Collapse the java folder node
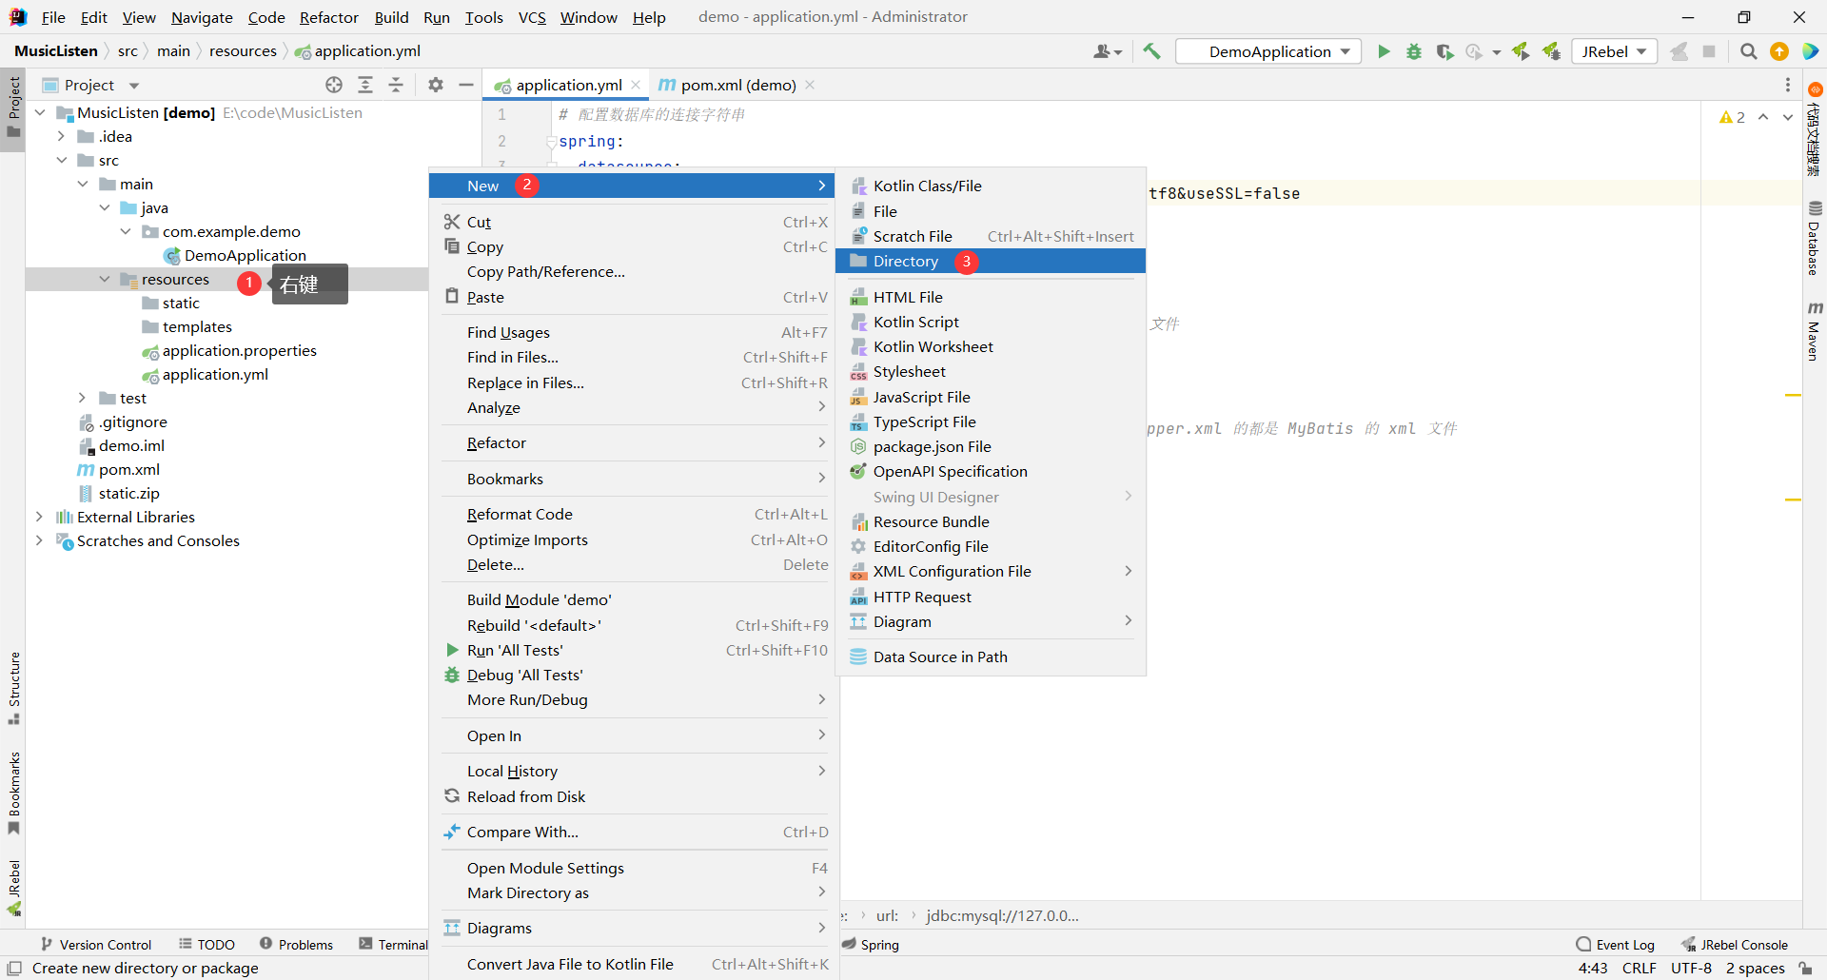Image resolution: width=1827 pixels, height=980 pixels. (105, 207)
